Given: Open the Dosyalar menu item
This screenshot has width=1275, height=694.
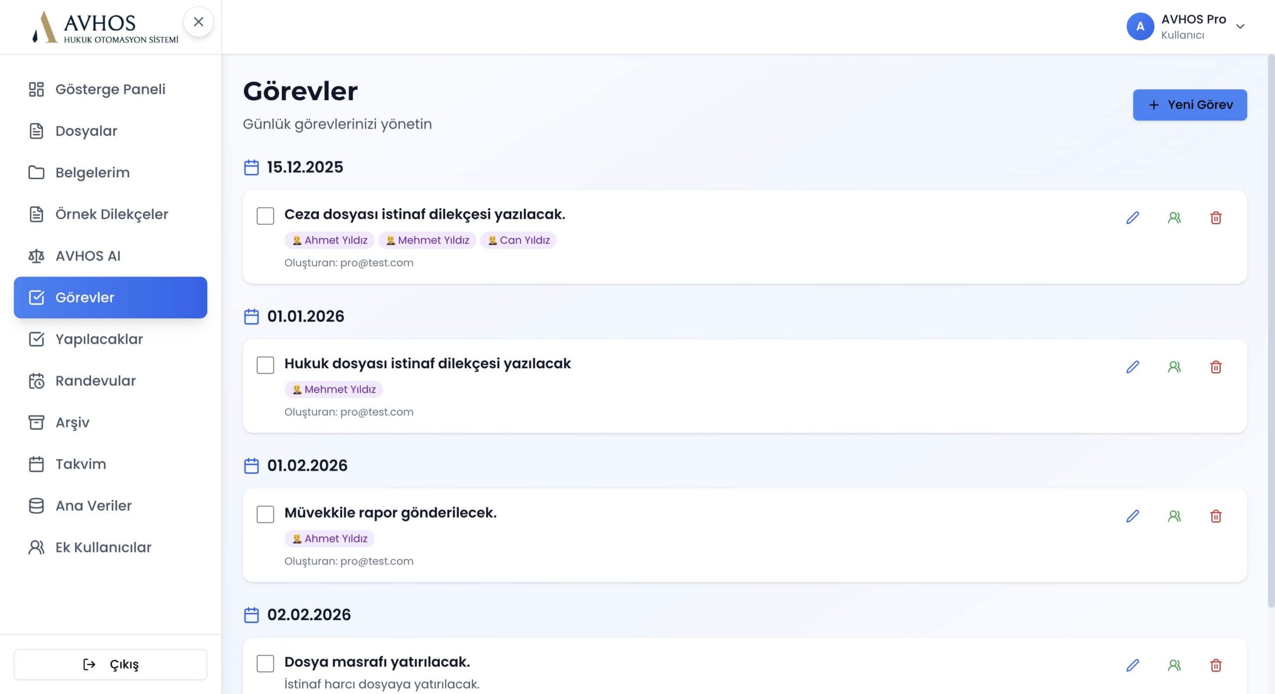Looking at the screenshot, I should click(x=86, y=131).
